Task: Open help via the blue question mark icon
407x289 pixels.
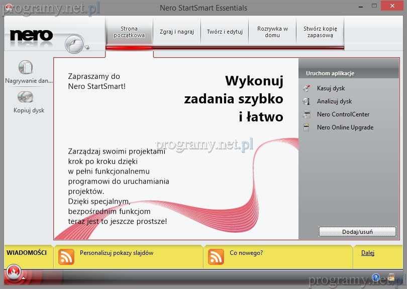Action: coord(376,277)
